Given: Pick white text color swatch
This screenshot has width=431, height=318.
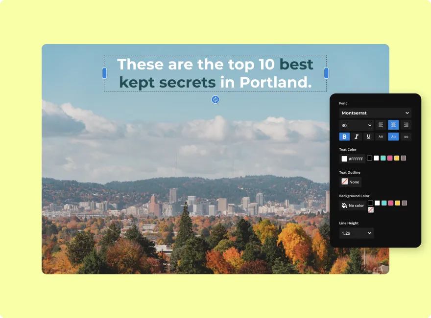Looking at the screenshot, I should click(376, 158).
